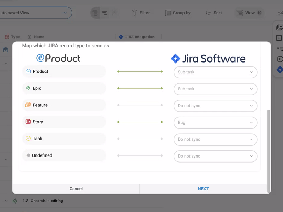Click the Product briefcase icon

pos(28,71)
